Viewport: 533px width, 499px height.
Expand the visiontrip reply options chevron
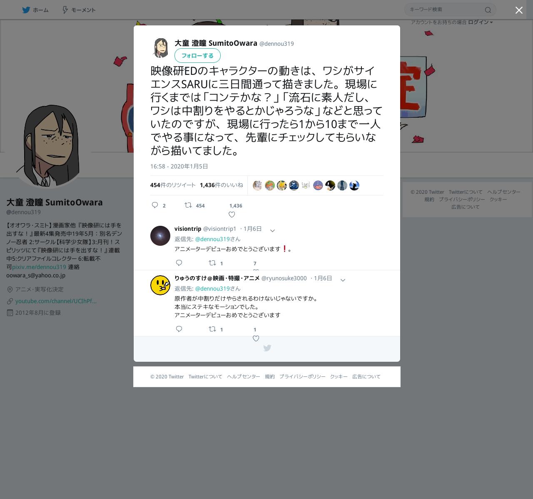[x=272, y=230]
